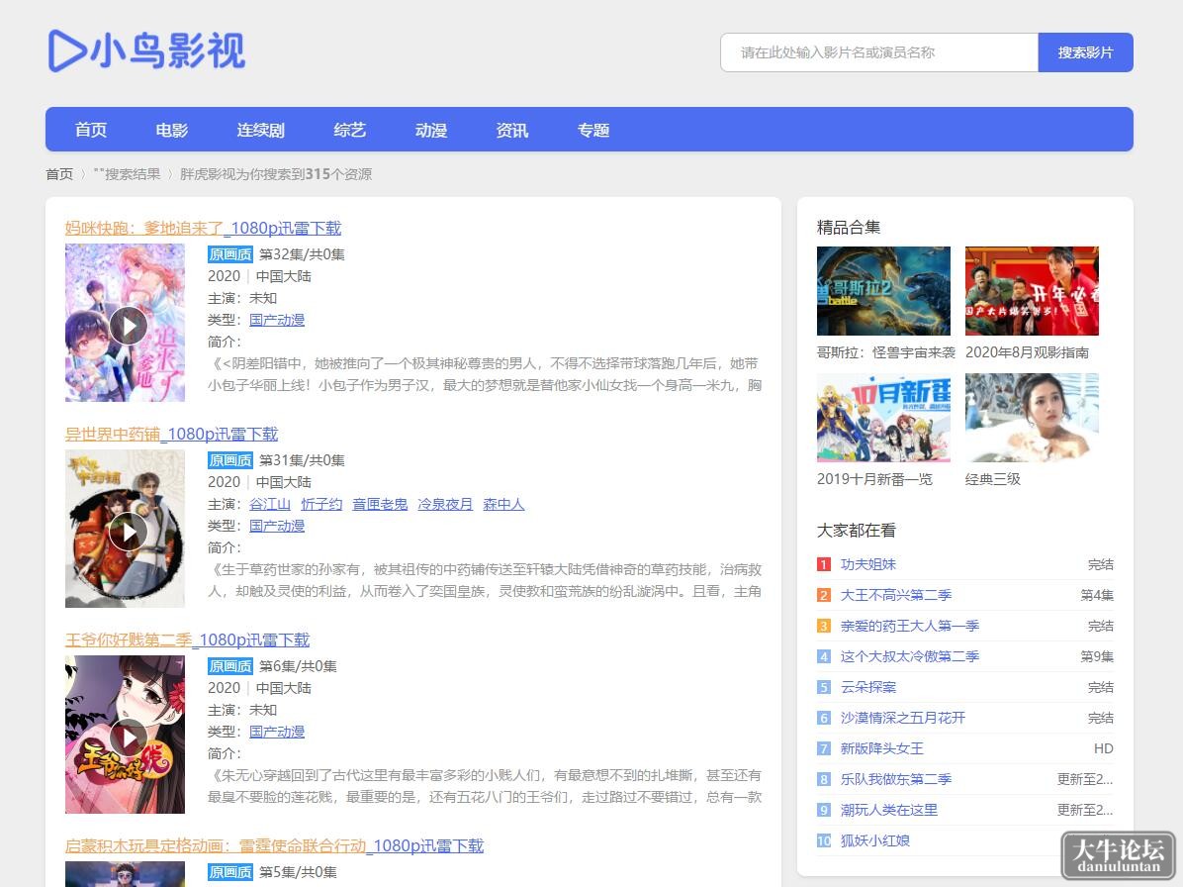Click rank badge 1 beside 功夫姐妹

point(824,564)
